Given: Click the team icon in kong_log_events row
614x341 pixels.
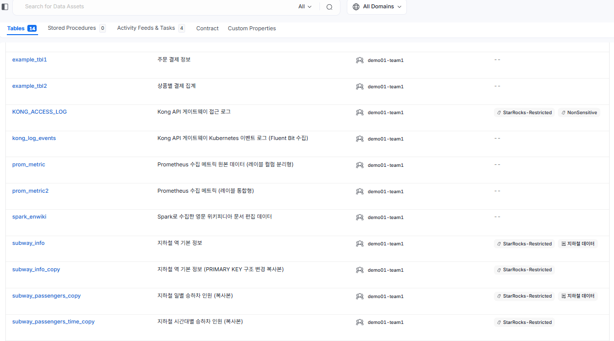Looking at the screenshot, I should point(360,139).
